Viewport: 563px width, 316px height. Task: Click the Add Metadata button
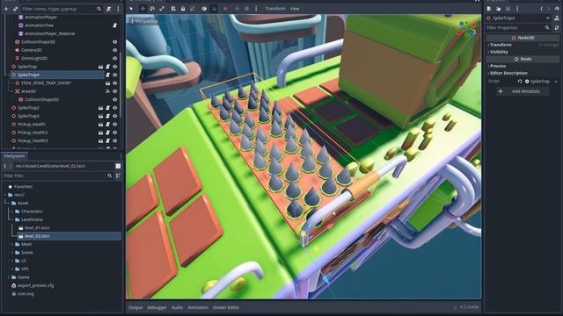coord(523,91)
